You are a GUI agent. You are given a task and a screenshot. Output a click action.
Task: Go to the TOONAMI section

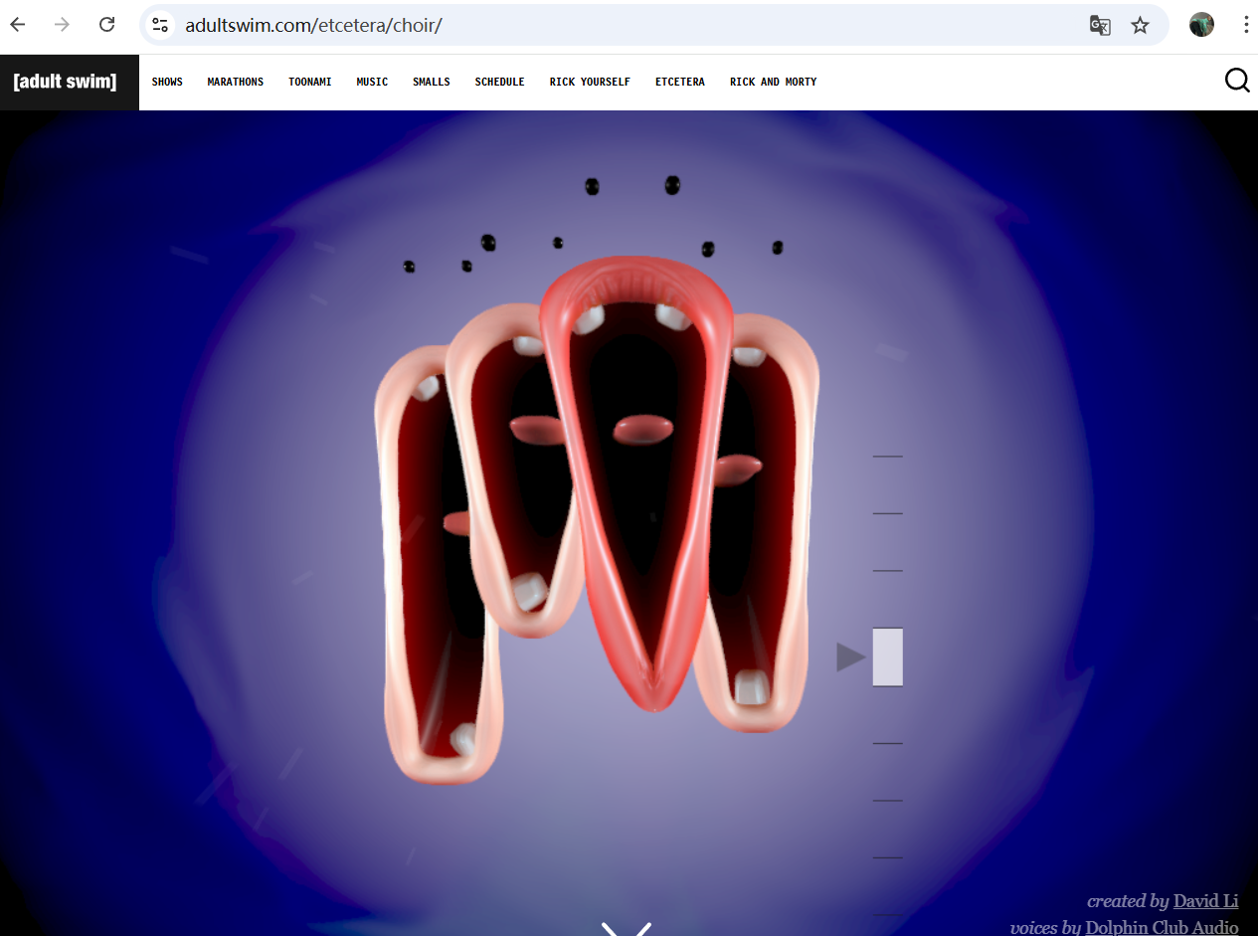[x=310, y=82]
